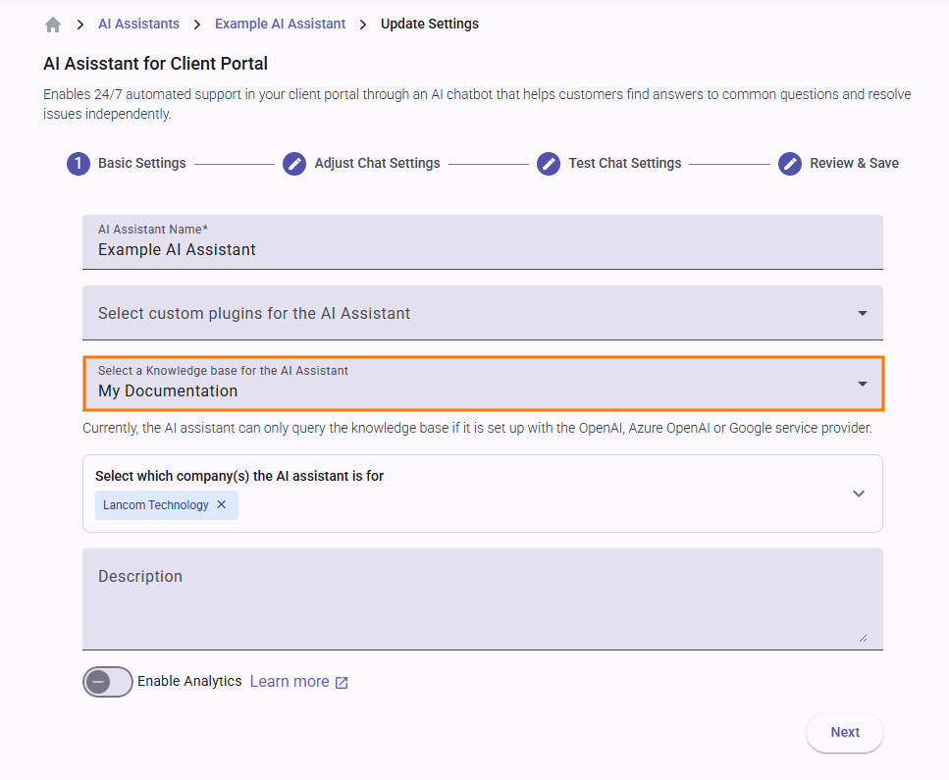Open the Learn more link
Viewport: 949px width, 780px height.
click(290, 682)
